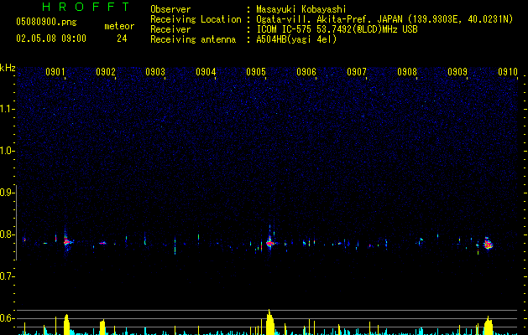Click the kHz axis unit label

tap(8, 68)
